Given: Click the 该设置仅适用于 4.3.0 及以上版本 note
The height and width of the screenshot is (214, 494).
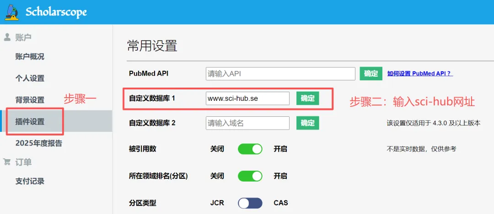Looking at the screenshot, I should click(x=434, y=123).
